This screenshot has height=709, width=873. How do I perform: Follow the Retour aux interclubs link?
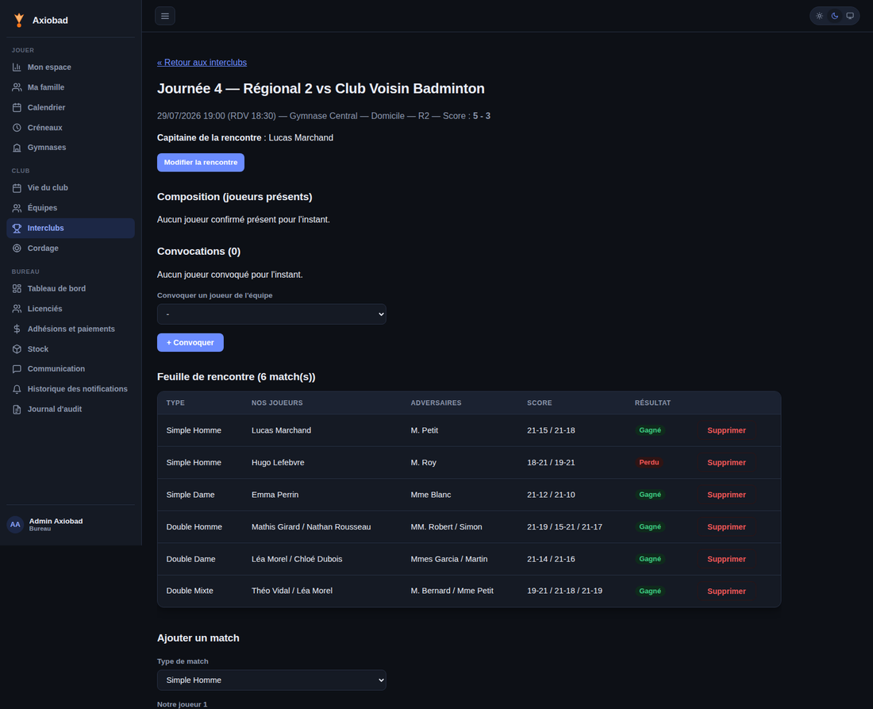[202, 63]
